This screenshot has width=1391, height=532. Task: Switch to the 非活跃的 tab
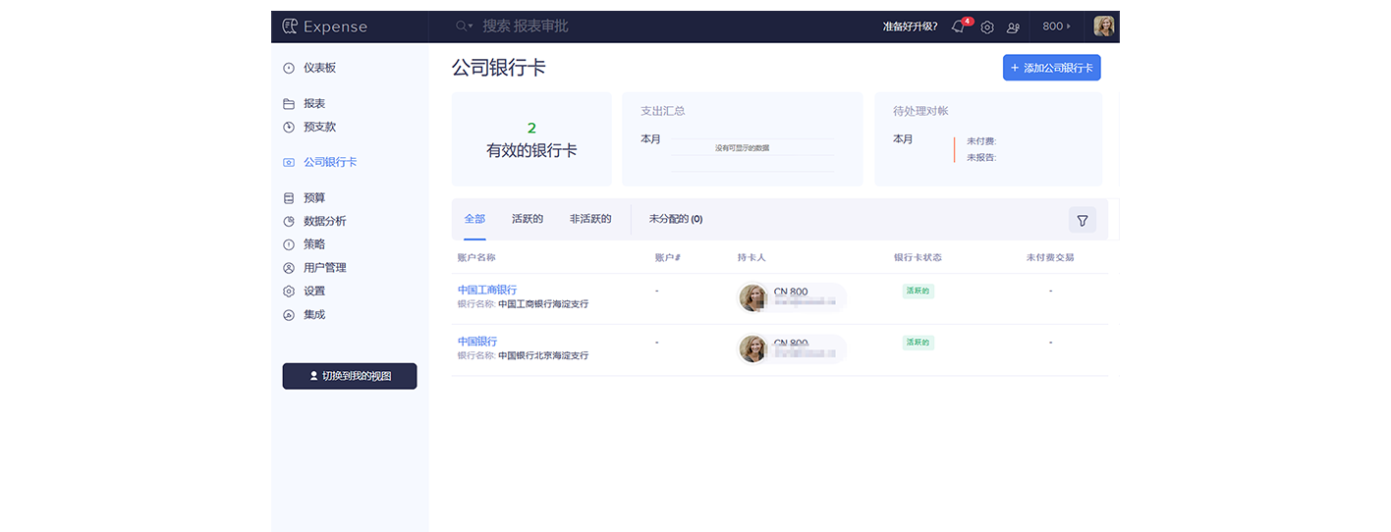point(590,219)
